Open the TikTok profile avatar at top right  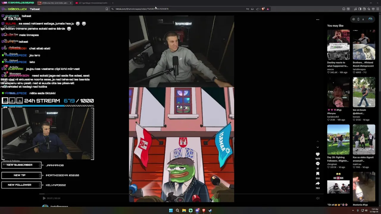click(370, 19)
